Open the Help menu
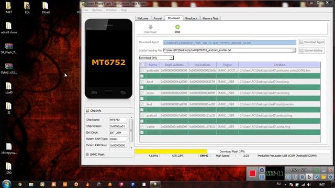Viewport: 335px width, 188px height. (x=124, y=10)
